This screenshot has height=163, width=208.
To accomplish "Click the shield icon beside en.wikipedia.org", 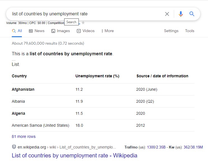I will pos(14,147).
